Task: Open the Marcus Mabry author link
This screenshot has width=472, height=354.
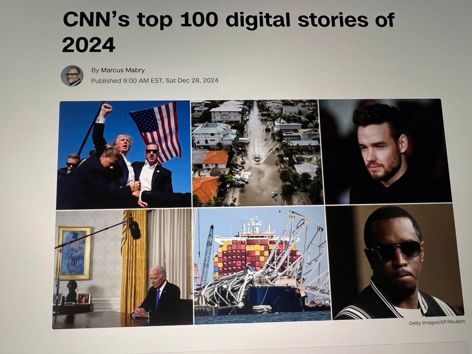Action: click(x=123, y=70)
